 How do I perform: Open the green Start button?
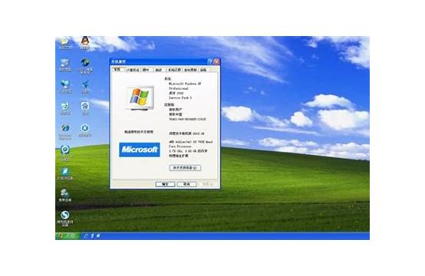pos(68,236)
